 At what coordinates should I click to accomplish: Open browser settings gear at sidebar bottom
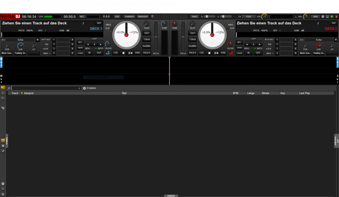[3, 183]
